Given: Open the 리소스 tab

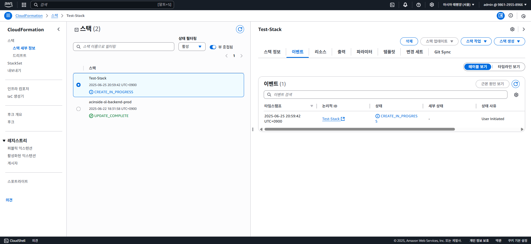Looking at the screenshot, I should coord(320,52).
